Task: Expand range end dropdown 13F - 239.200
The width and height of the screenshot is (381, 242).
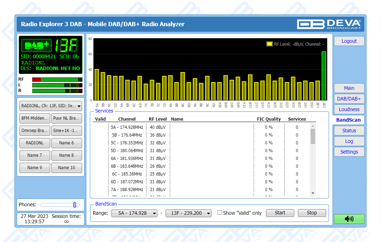Action: coord(189,213)
